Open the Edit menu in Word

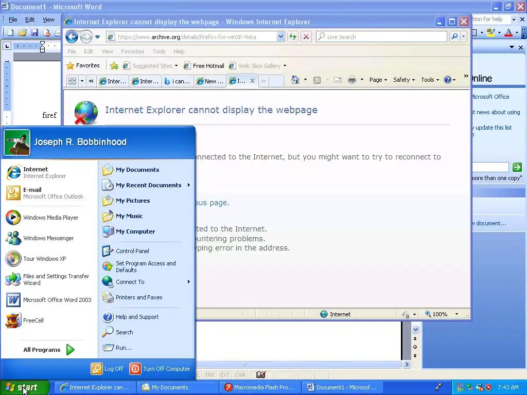pos(30,20)
